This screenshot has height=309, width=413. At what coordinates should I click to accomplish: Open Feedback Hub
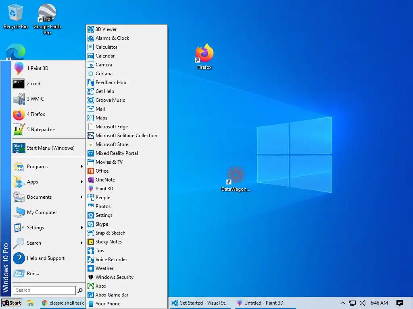click(127, 82)
